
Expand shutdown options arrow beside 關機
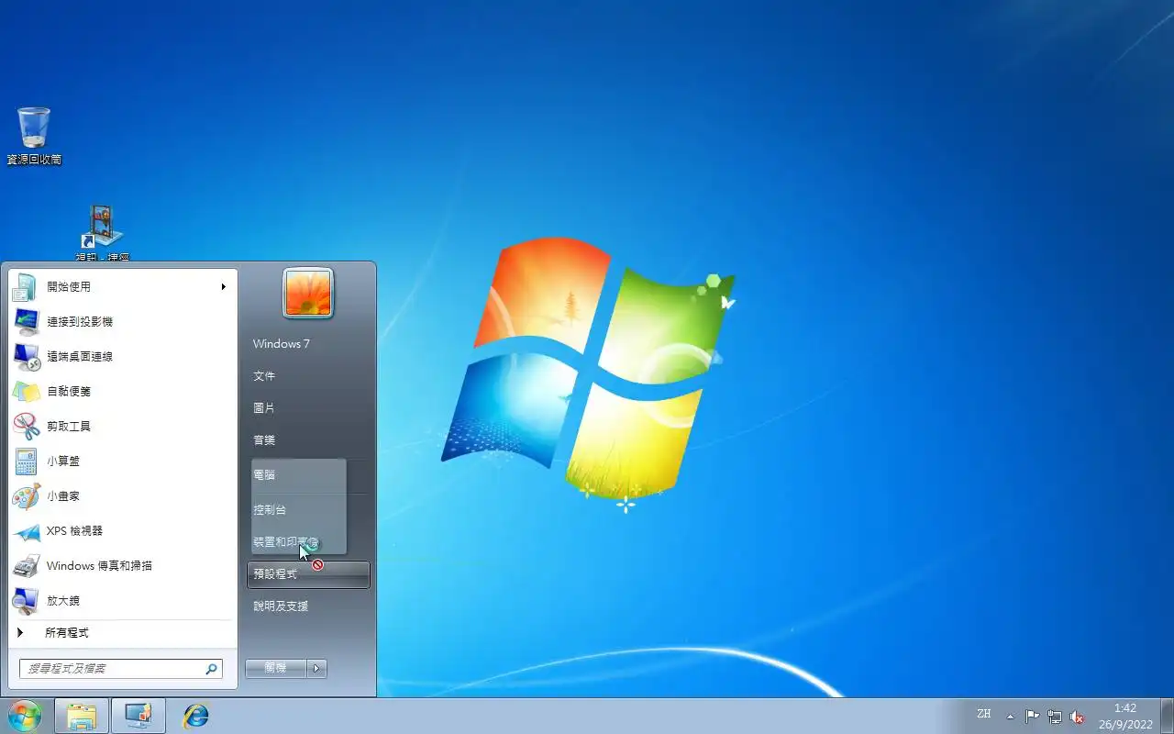(x=316, y=669)
